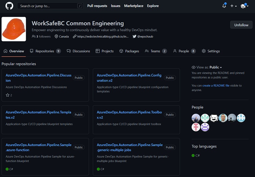The image size is (255, 177).
Task: Click the Repositories count badge 9
Action: [x=58, y=51]
